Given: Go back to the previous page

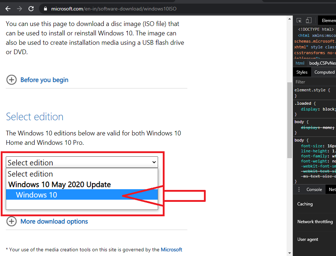Looking at the screenshot, I should coord(8,9).
